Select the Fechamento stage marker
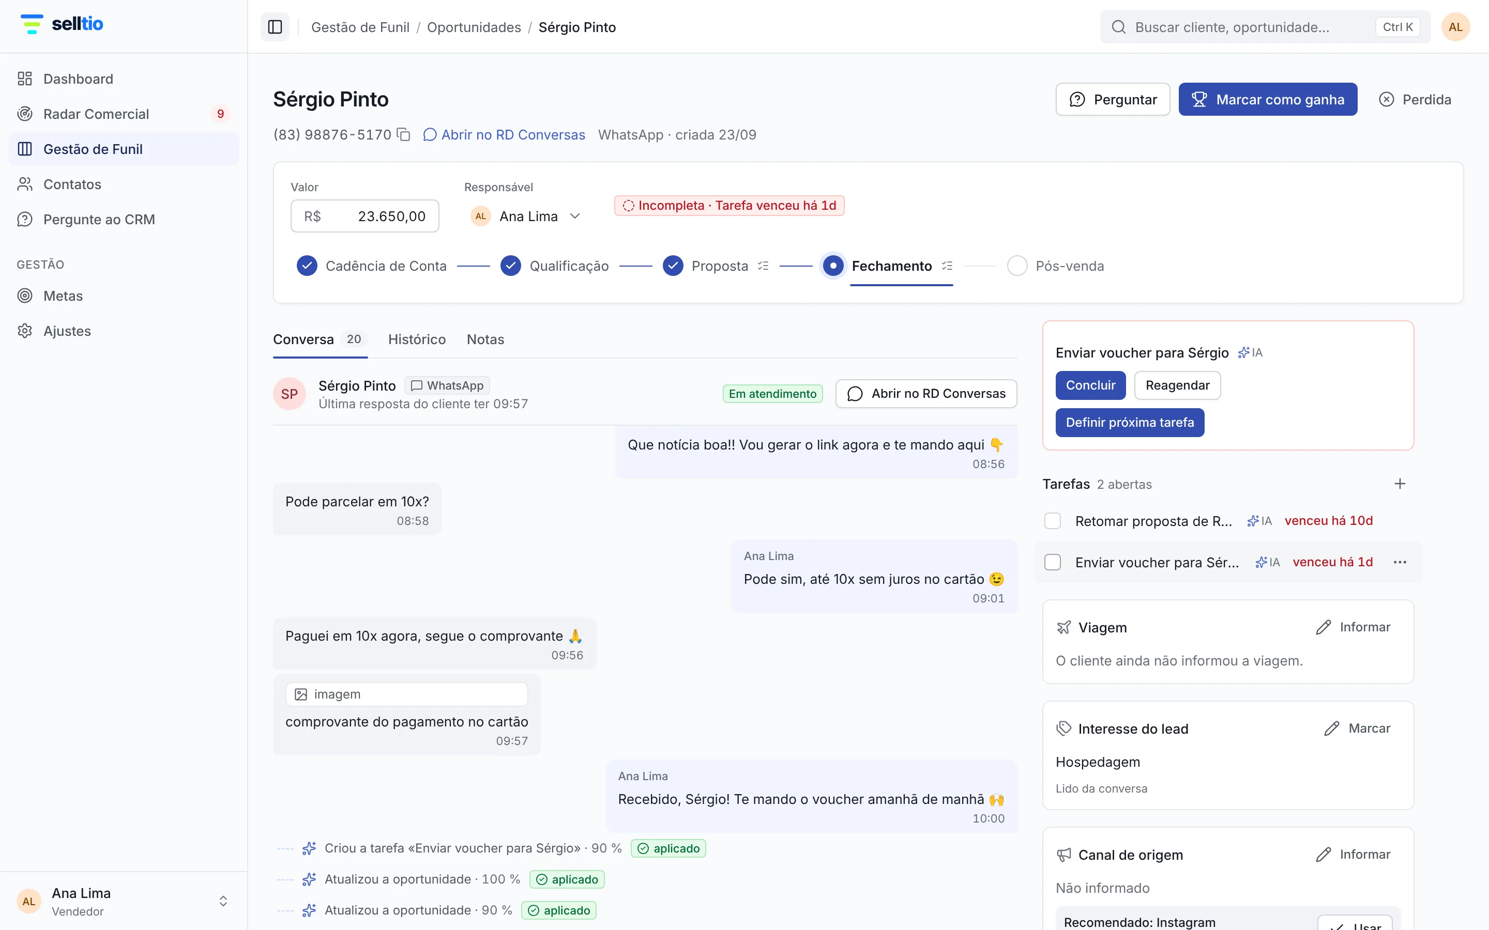1489x930 pixels. (x=833, y=266)
